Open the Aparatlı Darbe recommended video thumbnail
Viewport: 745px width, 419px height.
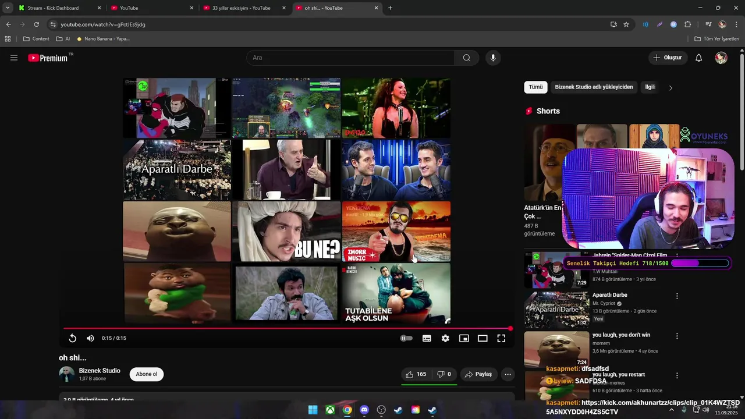[x=556, y=309]
